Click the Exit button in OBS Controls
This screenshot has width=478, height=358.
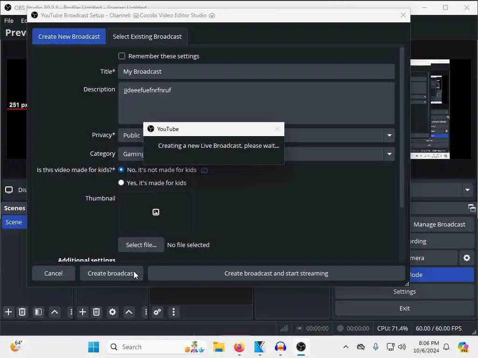(x=404, y=309)
